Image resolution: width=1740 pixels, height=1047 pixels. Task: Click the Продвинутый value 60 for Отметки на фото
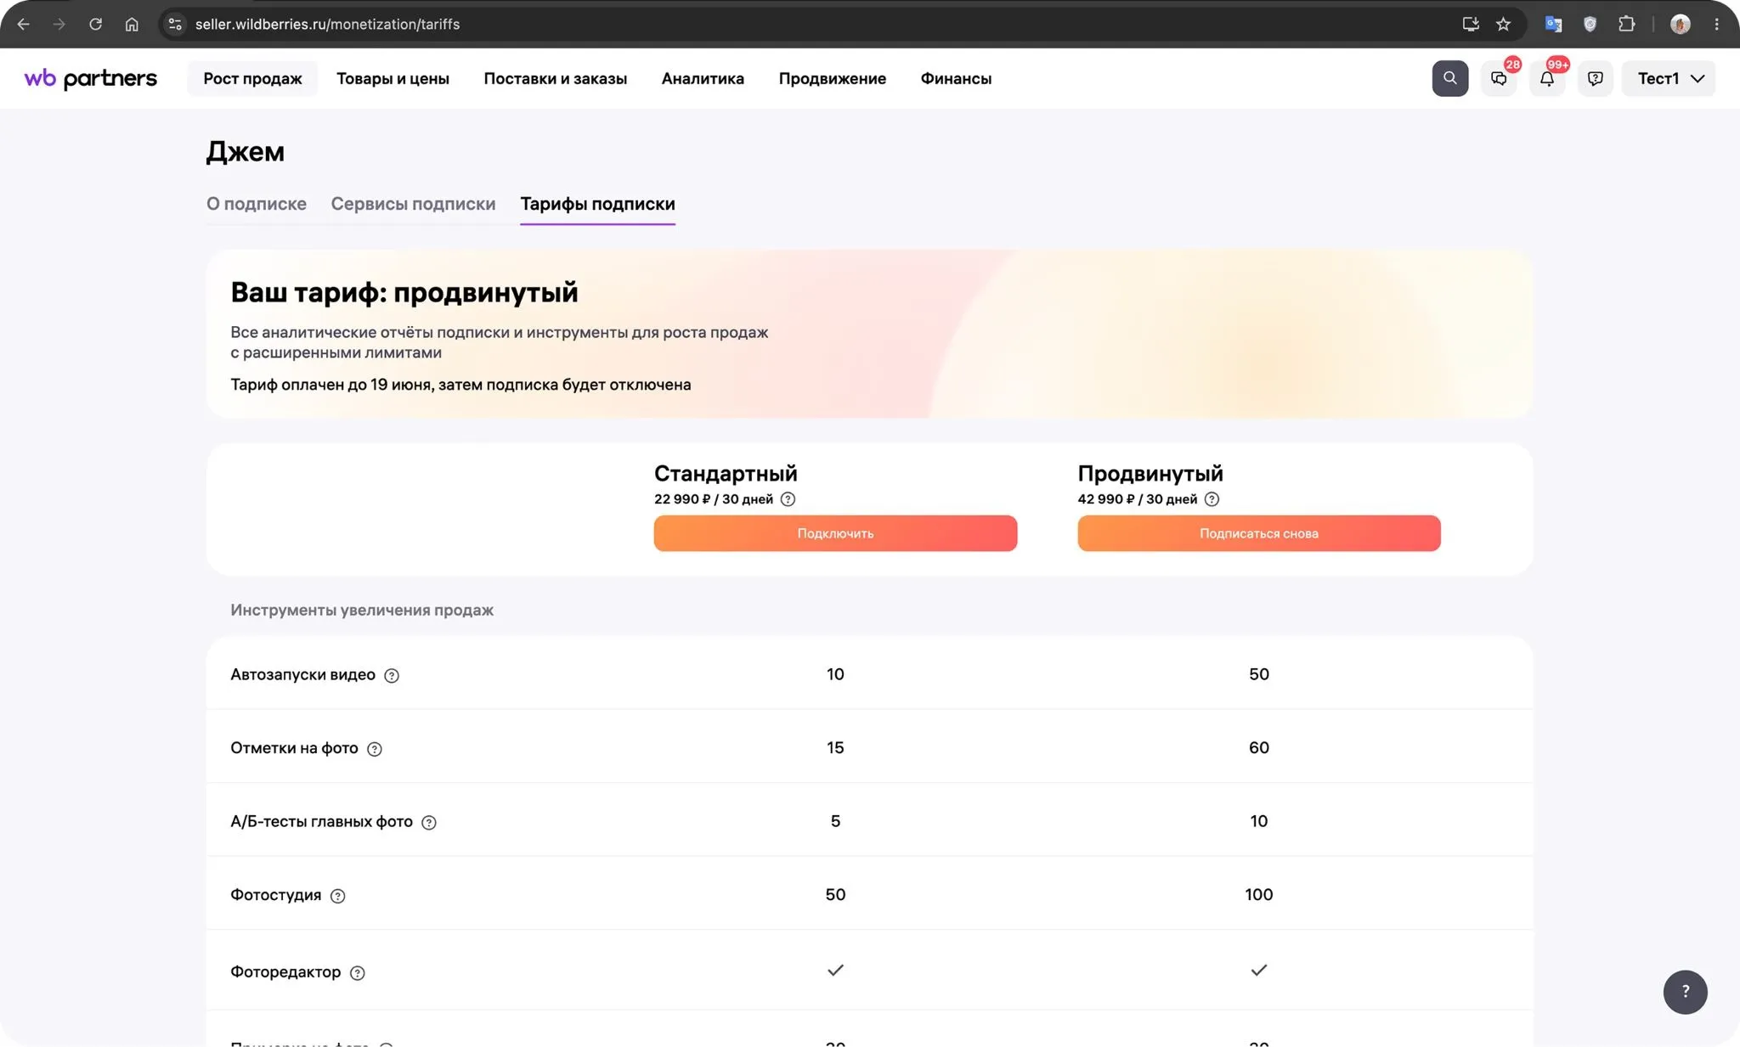[x=1259, y=747]
